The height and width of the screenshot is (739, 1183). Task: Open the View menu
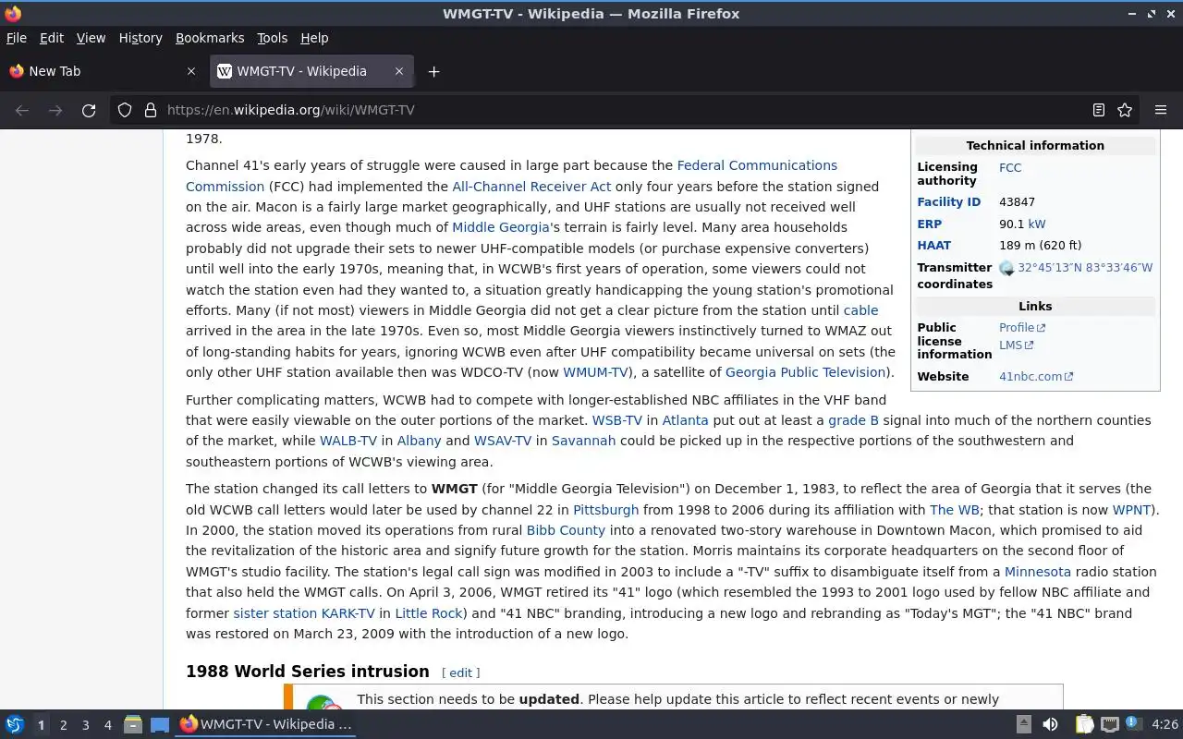pyautogui.click(x=91, y=38)
